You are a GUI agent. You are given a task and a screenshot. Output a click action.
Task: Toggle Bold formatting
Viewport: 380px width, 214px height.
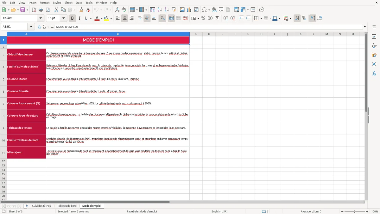tap(73, 18)
